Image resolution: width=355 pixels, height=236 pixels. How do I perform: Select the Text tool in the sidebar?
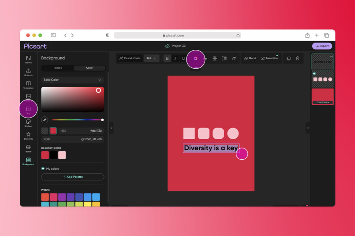[x=28, y=108]
